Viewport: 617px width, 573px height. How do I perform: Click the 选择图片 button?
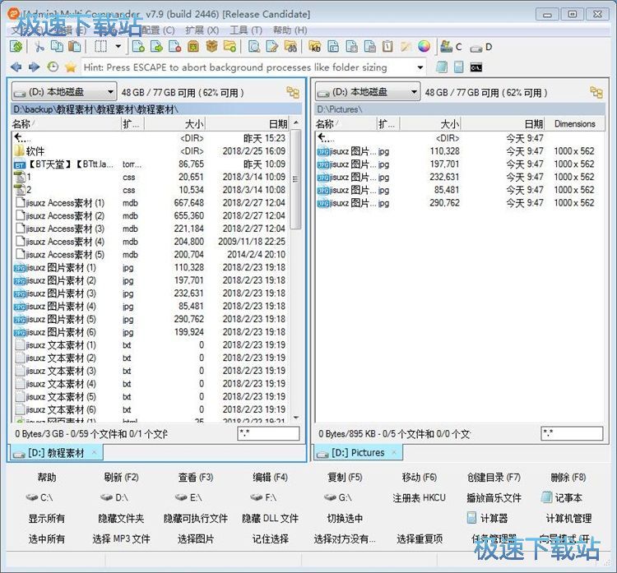pos(196,538)
